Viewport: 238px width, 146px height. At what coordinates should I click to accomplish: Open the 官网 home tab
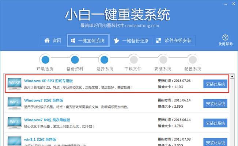(x=53, y=41)
